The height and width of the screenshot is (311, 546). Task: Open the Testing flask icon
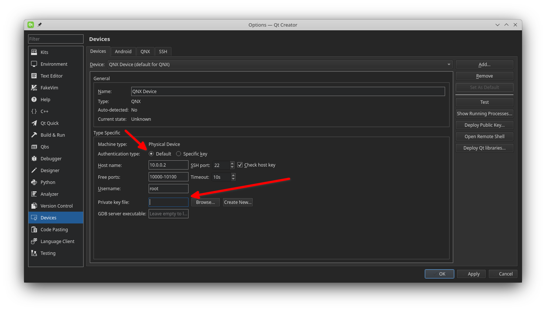(34, 253)
